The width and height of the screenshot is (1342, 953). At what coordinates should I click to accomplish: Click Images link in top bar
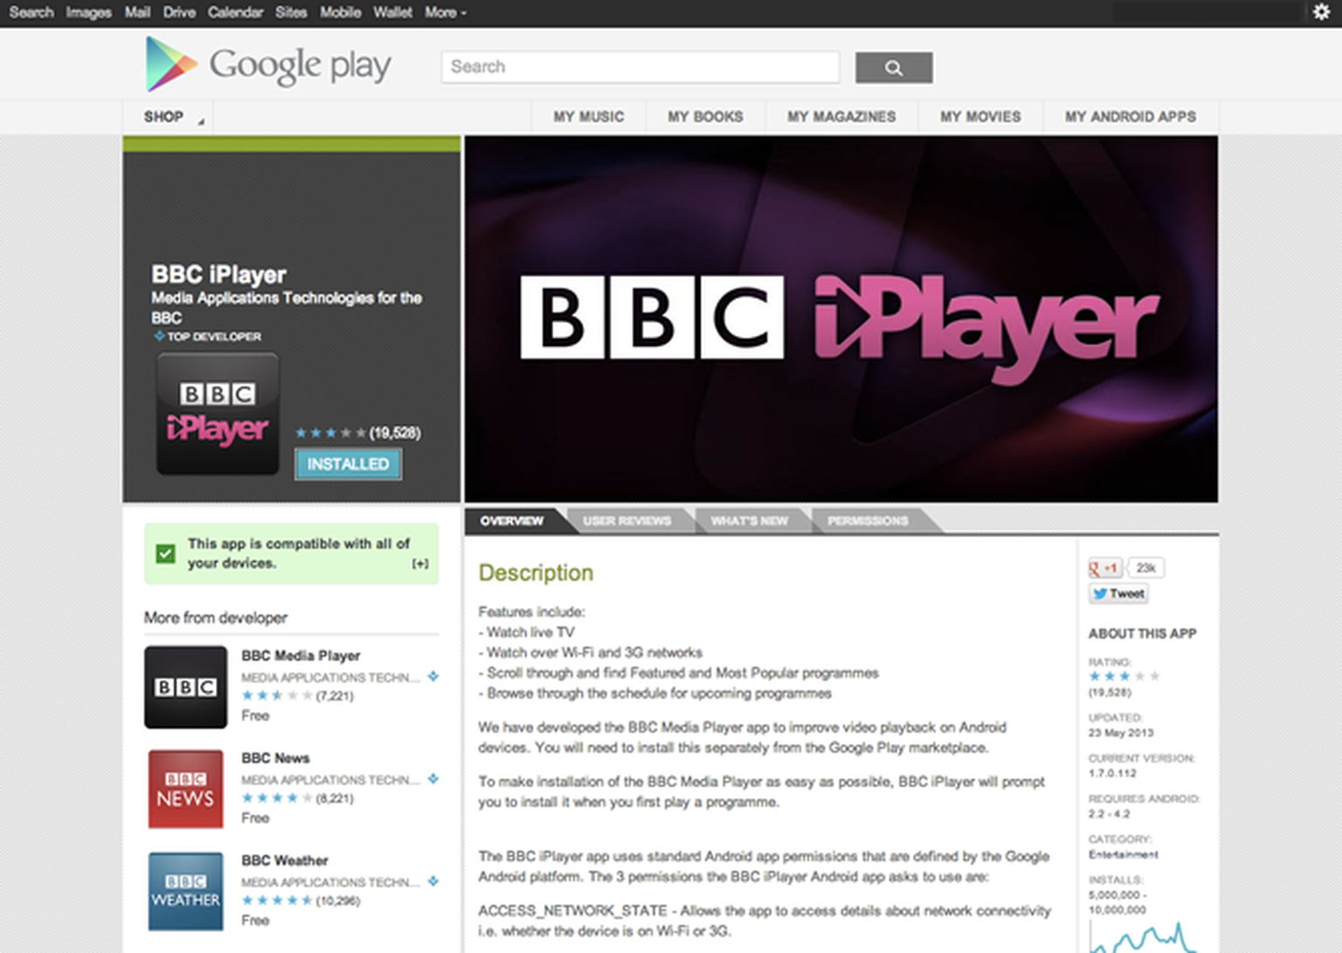[88, 12]
